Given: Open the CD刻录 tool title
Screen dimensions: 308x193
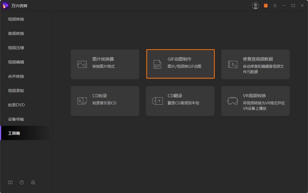Looking at the screenshot, I should click(100, 96).
